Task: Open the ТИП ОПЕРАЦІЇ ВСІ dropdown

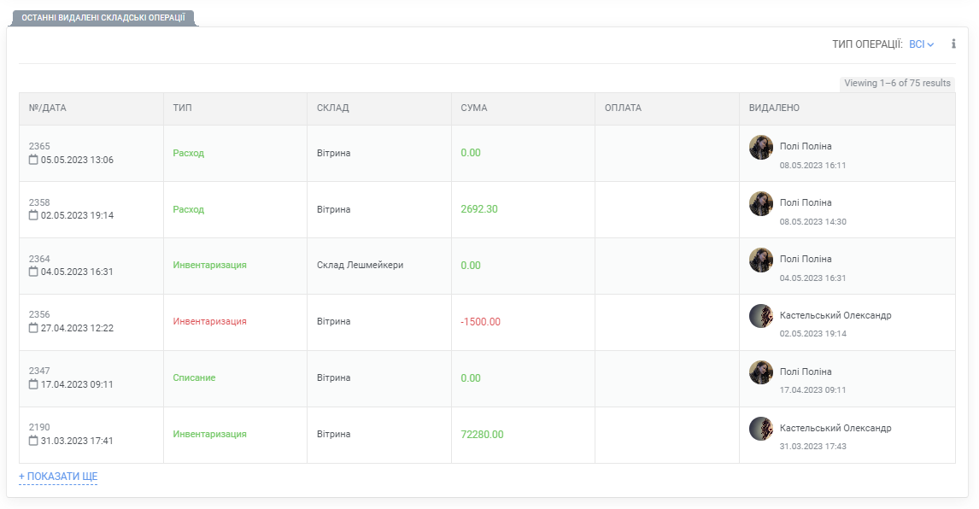Action: [922, 44]
